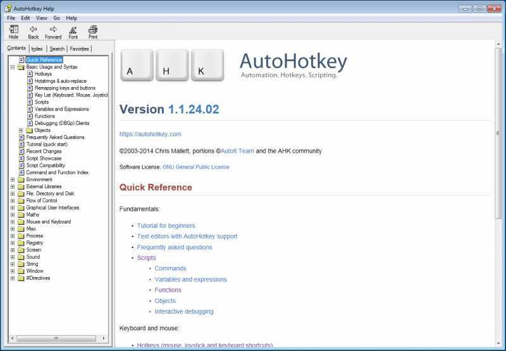Switch to the Search tab
Viewport: 506px width, 351px height.
click(57, 49)
